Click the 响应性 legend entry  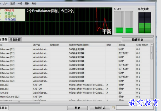[9, 13]
